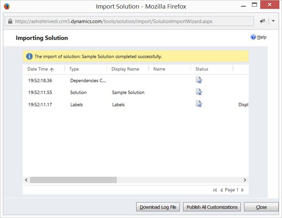
Task: Sort by Type column header
Action: tap(74, 69)
